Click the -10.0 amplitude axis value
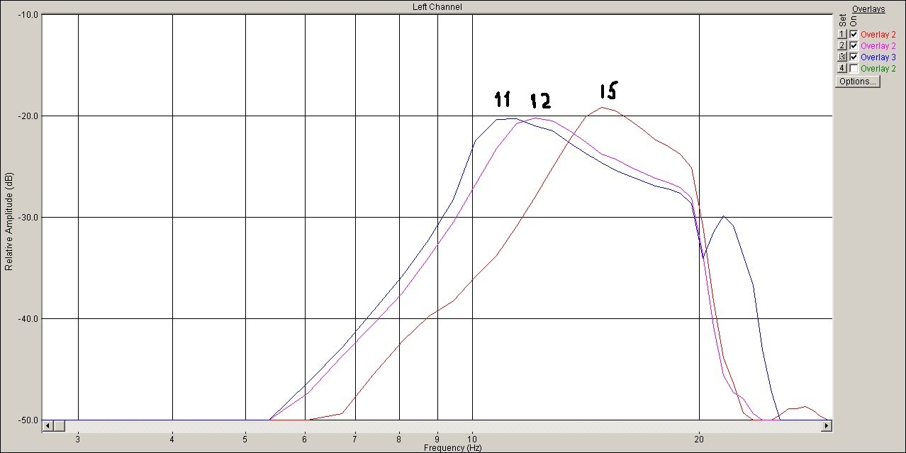 point(29,15)
